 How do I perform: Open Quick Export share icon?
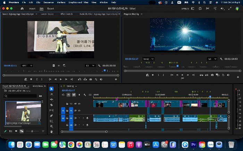[200, 9]
